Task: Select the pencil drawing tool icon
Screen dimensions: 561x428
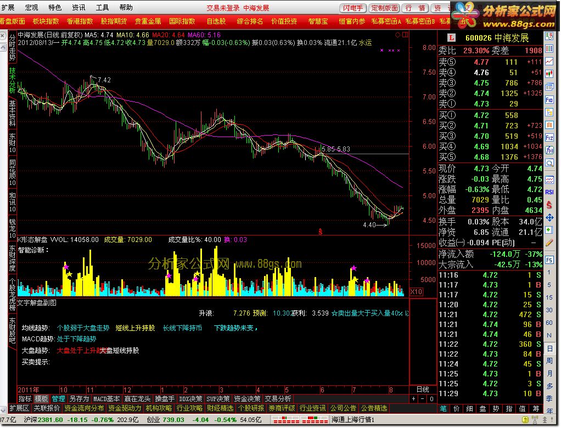Action: tap(549, 243)
